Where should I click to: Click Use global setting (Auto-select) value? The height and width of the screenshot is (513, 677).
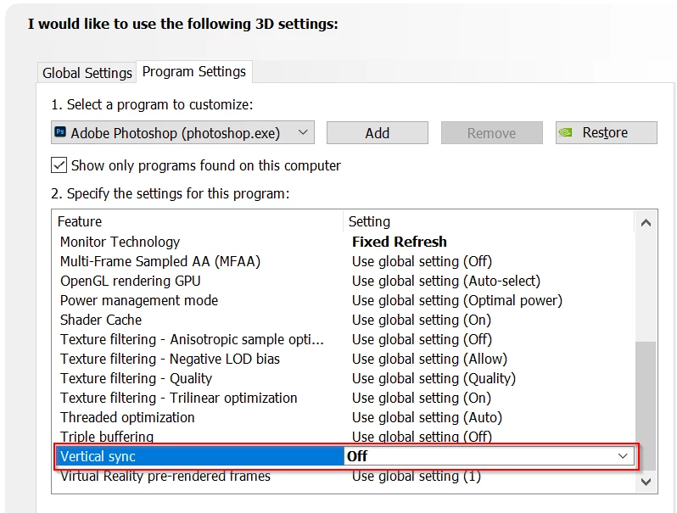pyautogui.click(x=446, y=281)
